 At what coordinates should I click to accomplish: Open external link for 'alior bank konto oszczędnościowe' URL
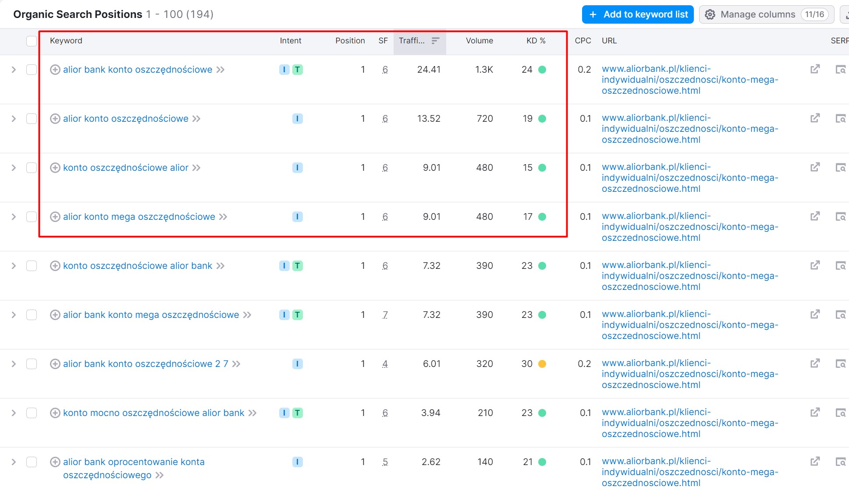815,69
